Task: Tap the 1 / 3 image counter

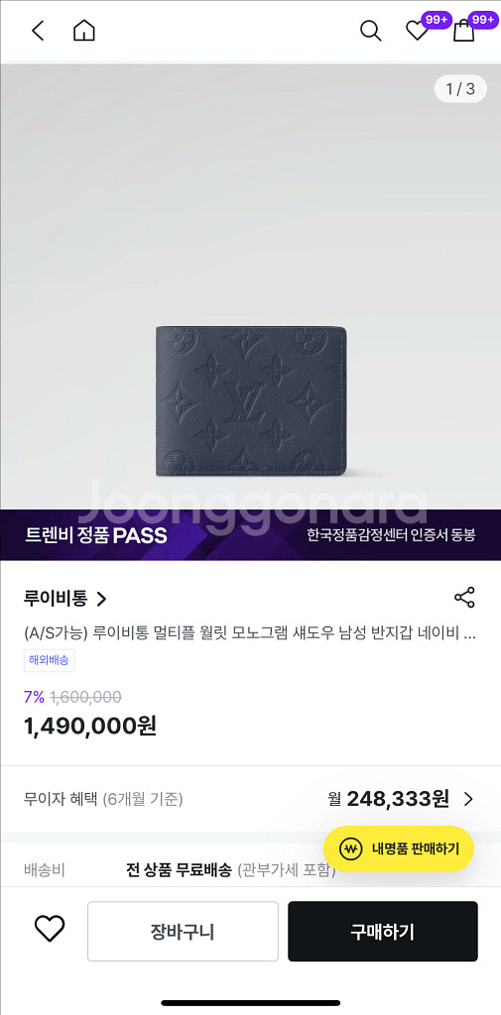Action: (460, 88)
